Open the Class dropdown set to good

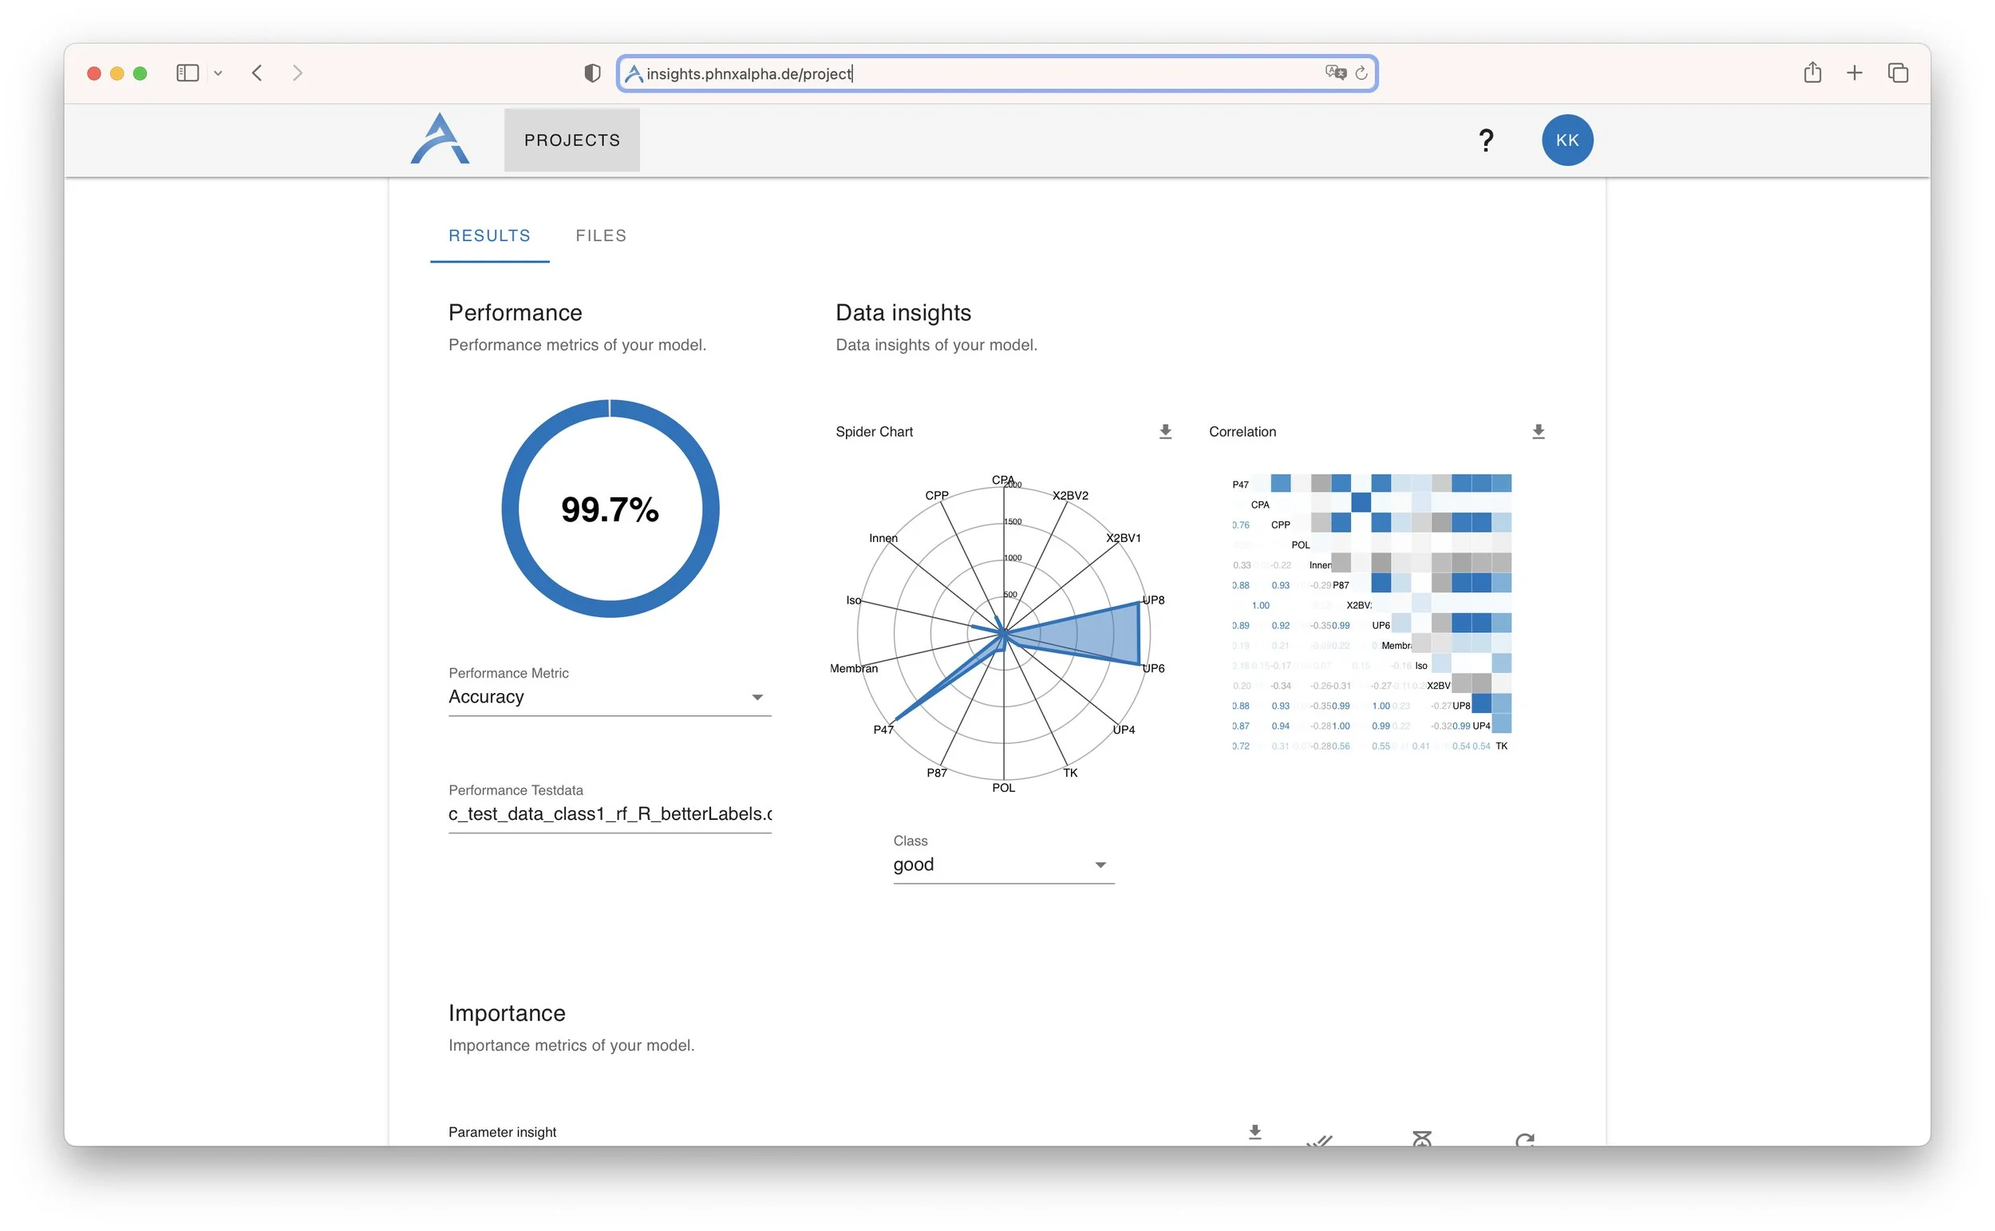click(1003, 865)
